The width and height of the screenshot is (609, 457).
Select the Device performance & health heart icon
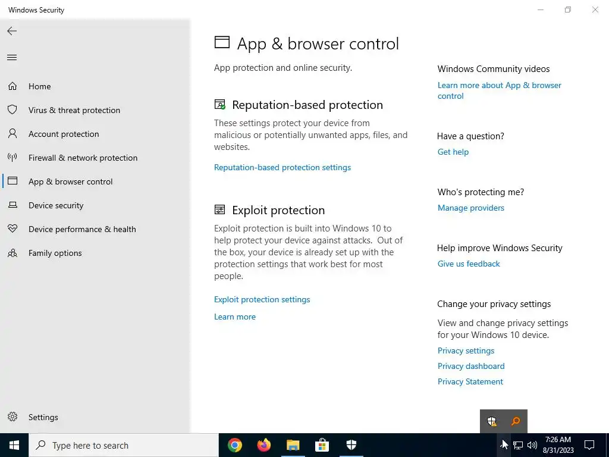pos(12,228)
